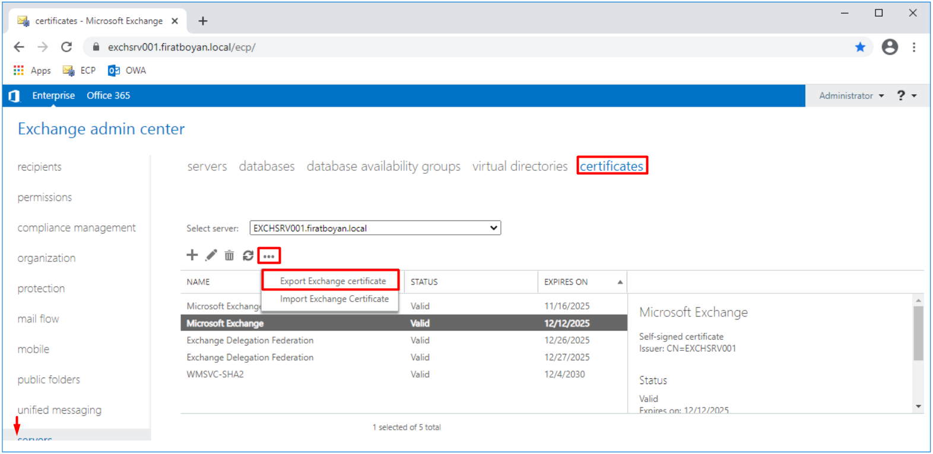Open the OWA bookmark

[x=127, y=71]
